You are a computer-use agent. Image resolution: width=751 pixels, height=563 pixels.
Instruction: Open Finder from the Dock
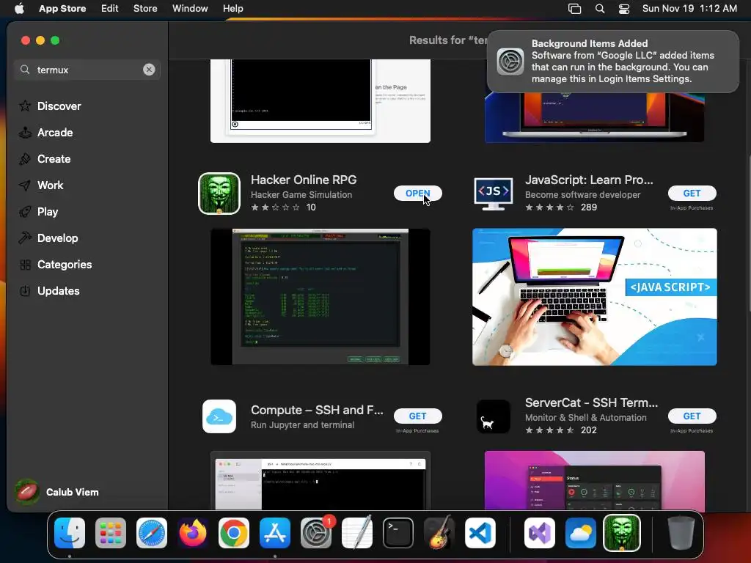click(x=70, y=532)
